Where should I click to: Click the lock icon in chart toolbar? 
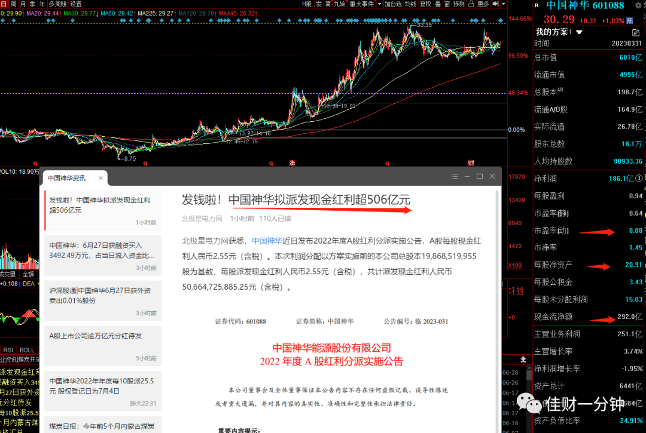(471, 4)
